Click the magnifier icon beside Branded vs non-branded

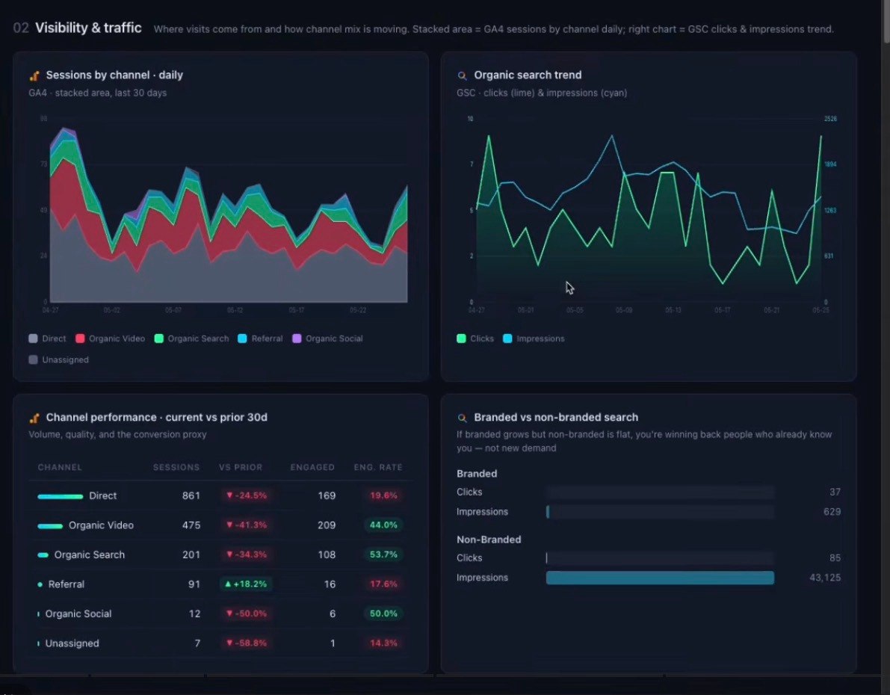click(462, 418)
